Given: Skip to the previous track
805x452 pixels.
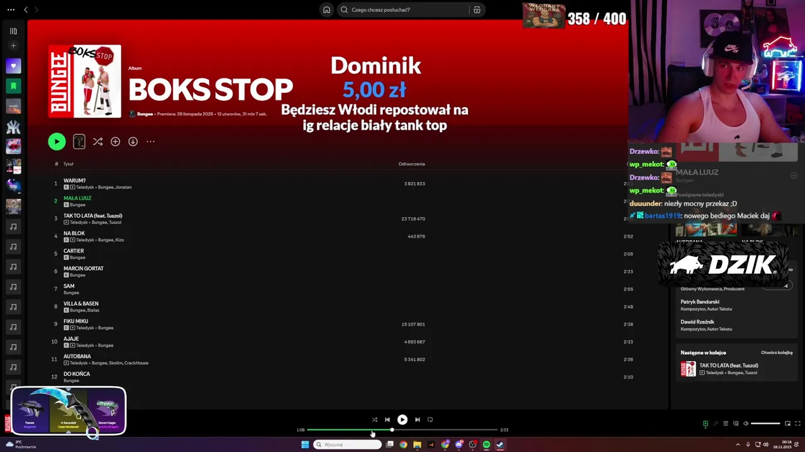Looking at the screenshot, I should 387,419.
